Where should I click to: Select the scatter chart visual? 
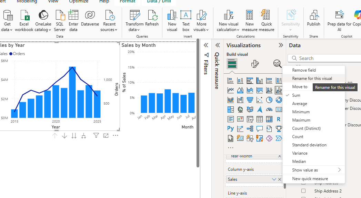[260, 100]
